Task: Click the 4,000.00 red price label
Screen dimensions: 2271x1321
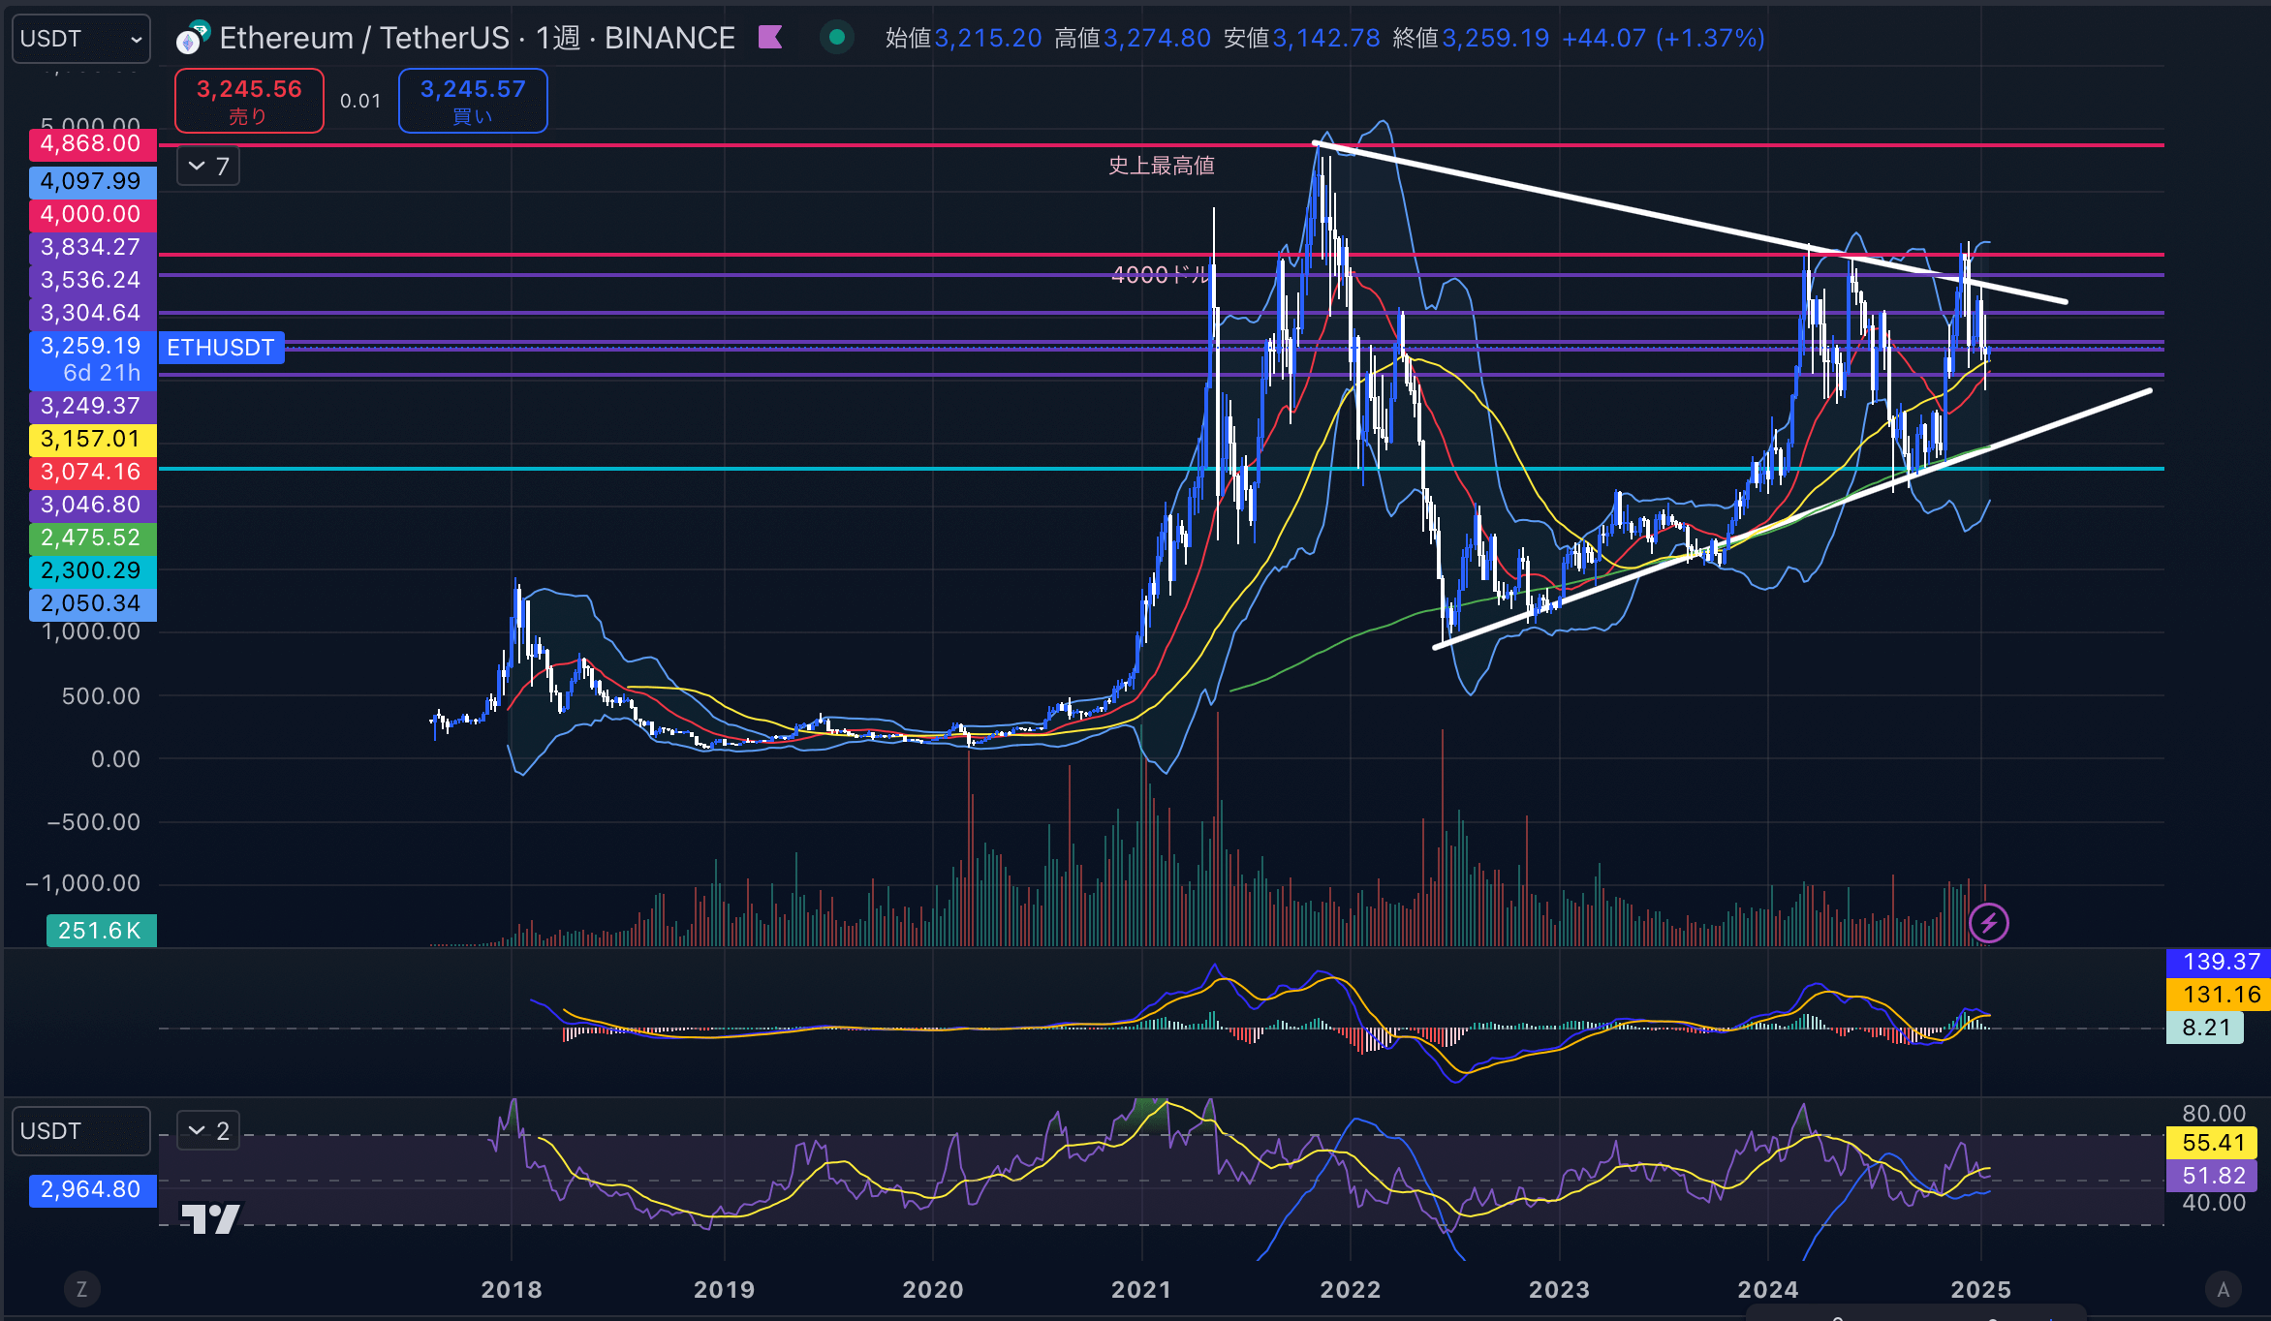Action: [x=93, y=214]
